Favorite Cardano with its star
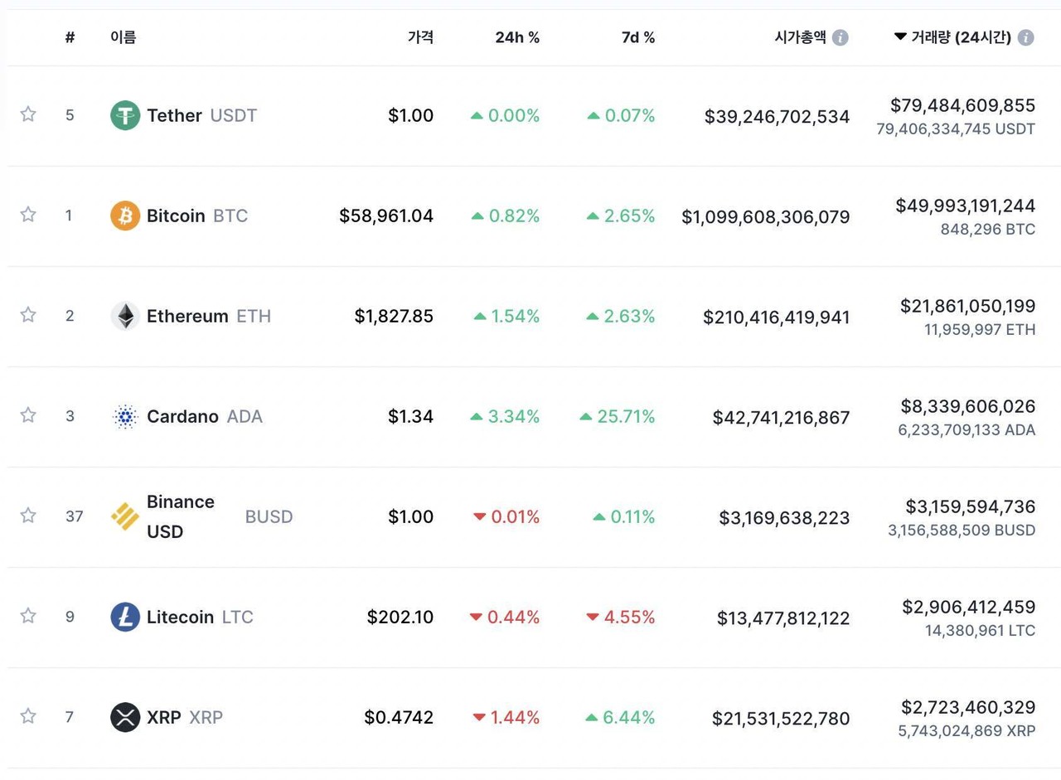 (x=28, y=415)
